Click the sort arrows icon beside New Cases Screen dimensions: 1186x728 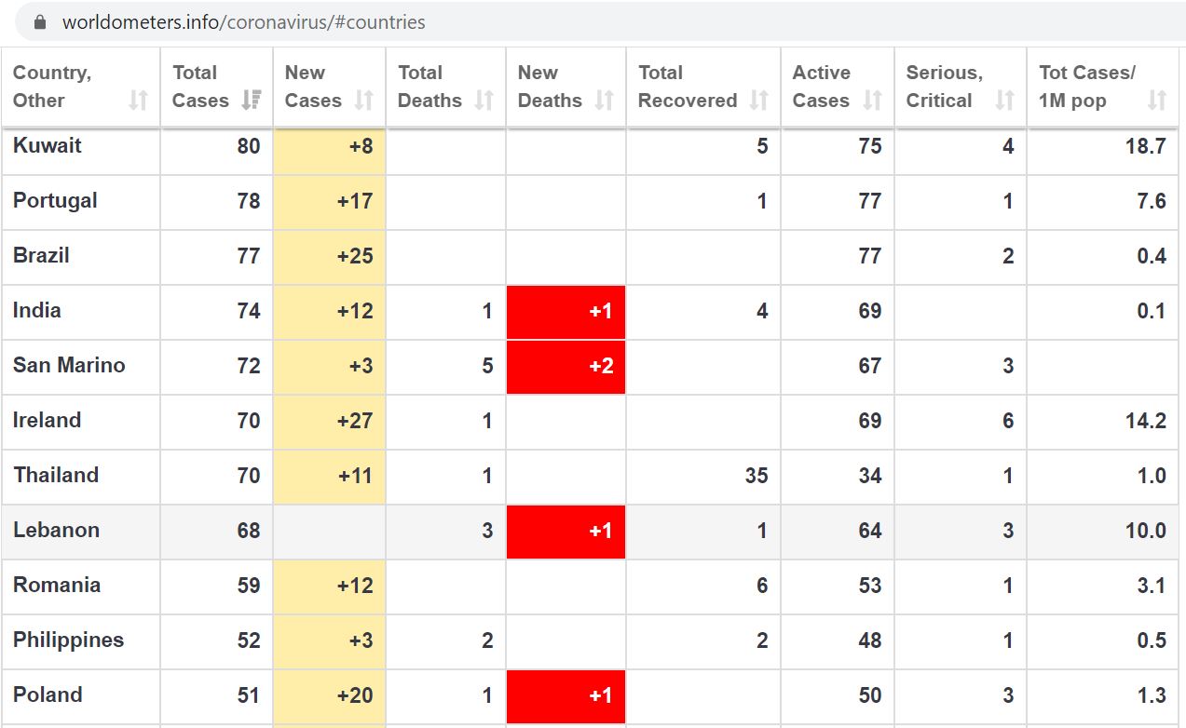364,101
